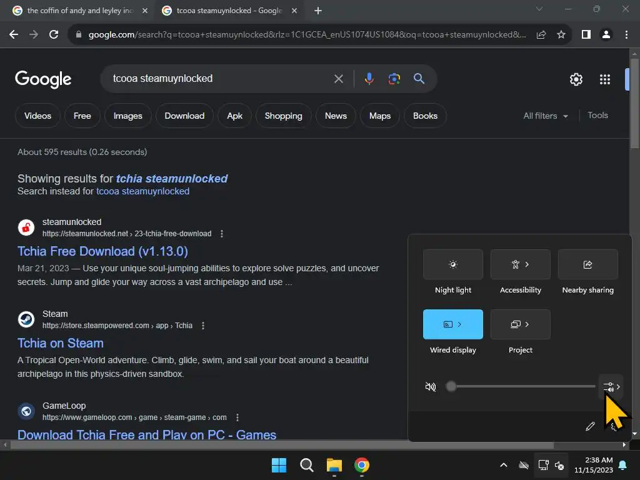
Task: Share this page from address bar
Action: (x=541, y=35)
